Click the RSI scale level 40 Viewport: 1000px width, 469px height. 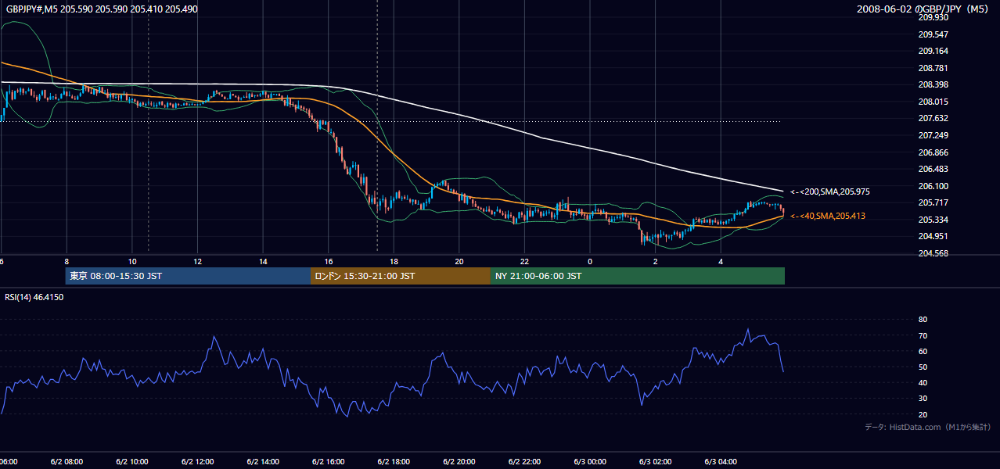tap(923, 382)
